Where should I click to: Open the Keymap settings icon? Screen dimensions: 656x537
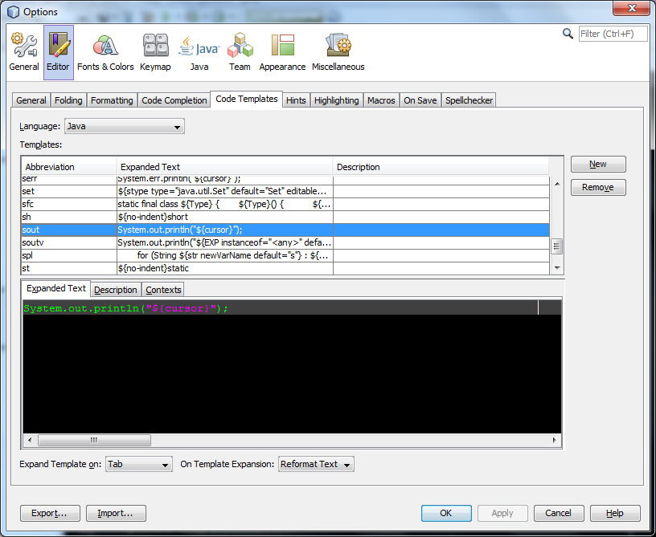point(155,48)
